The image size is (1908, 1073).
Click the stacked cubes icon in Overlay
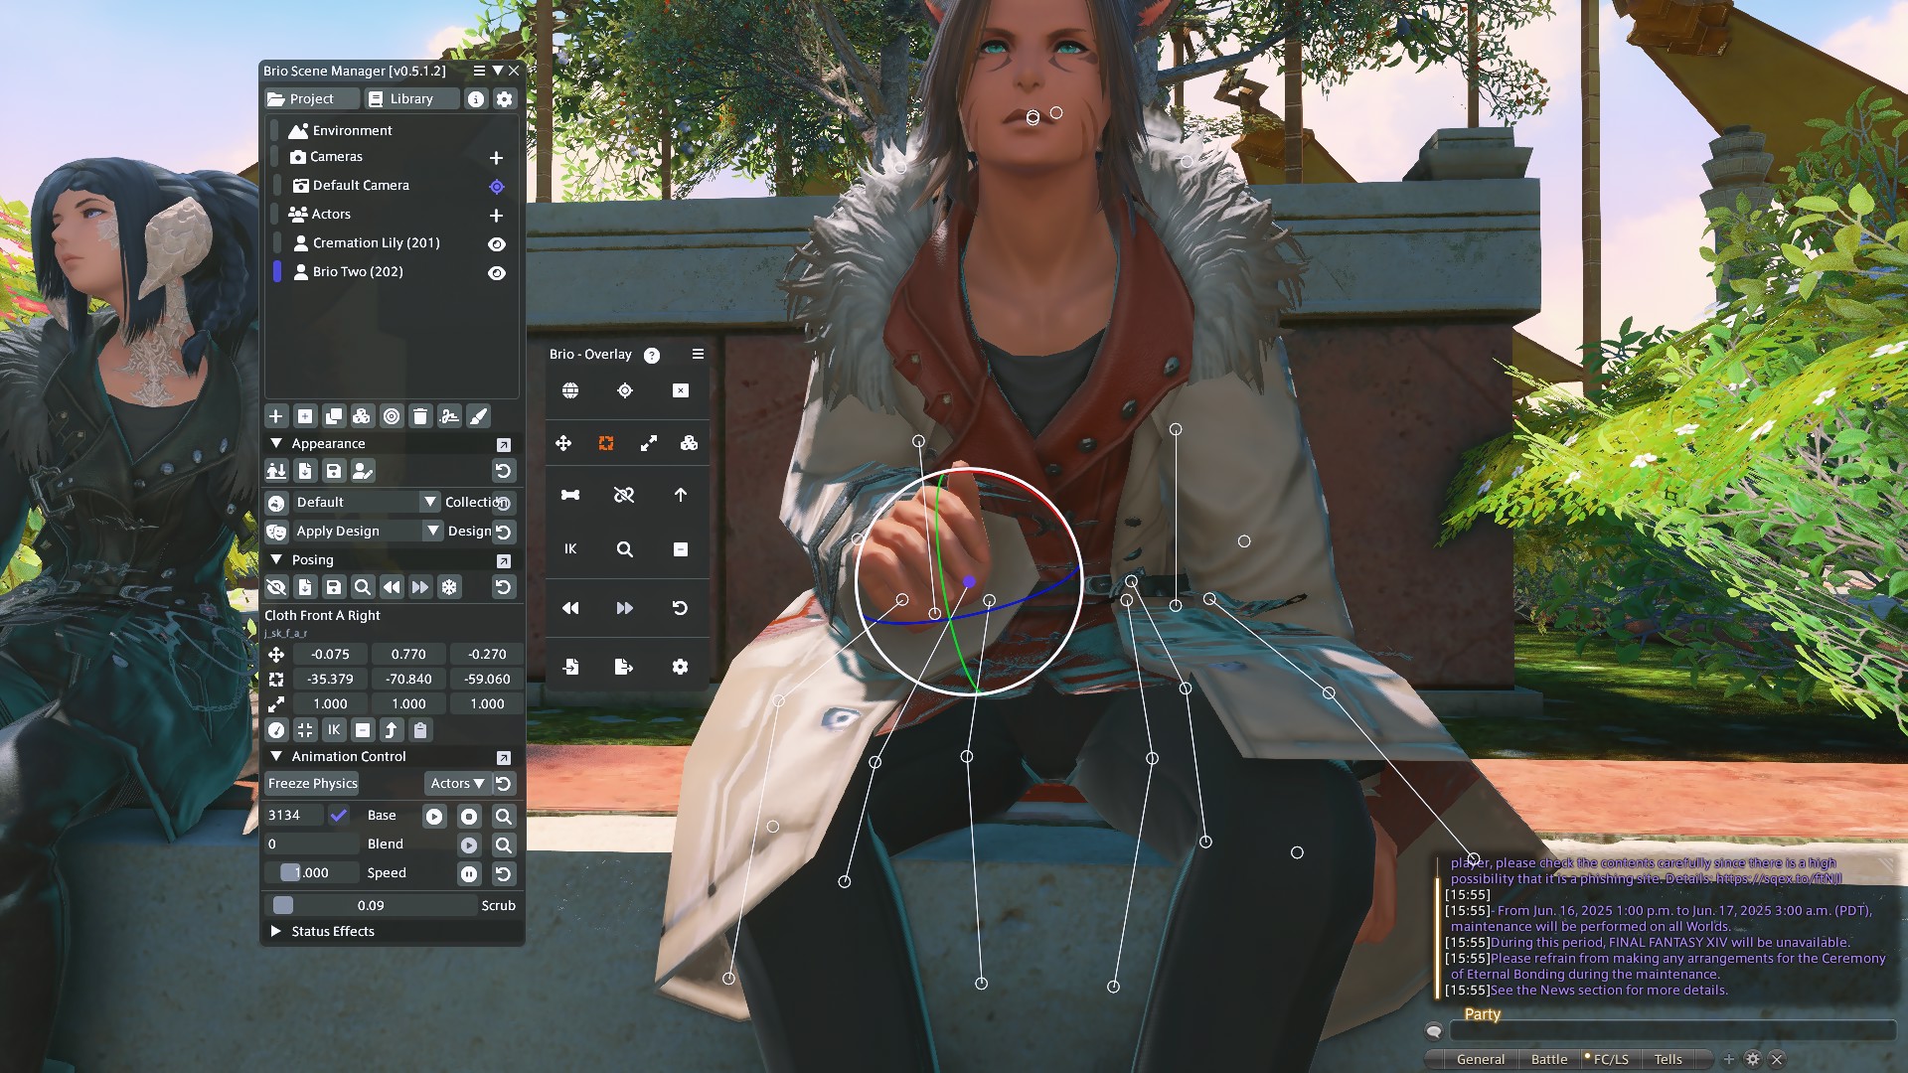pyautogui.click(x=689, y=443)
